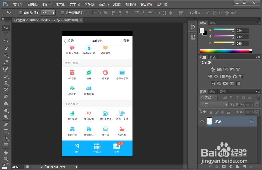Close the QQ图片 document tab
This screenshot has width=262, height=170.
[x=81, y=20]
